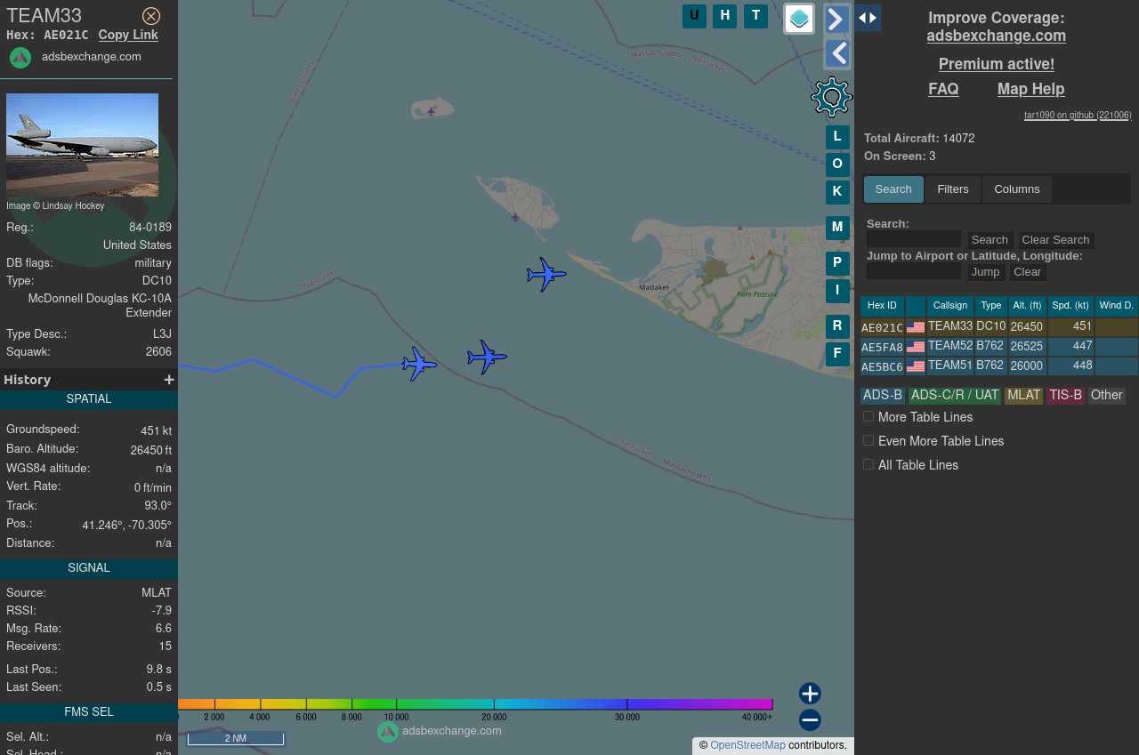Image resolution: width=1139 pixels, height=755 pixels.
Task: Toggle the L map button
Action: pos(837,137)
